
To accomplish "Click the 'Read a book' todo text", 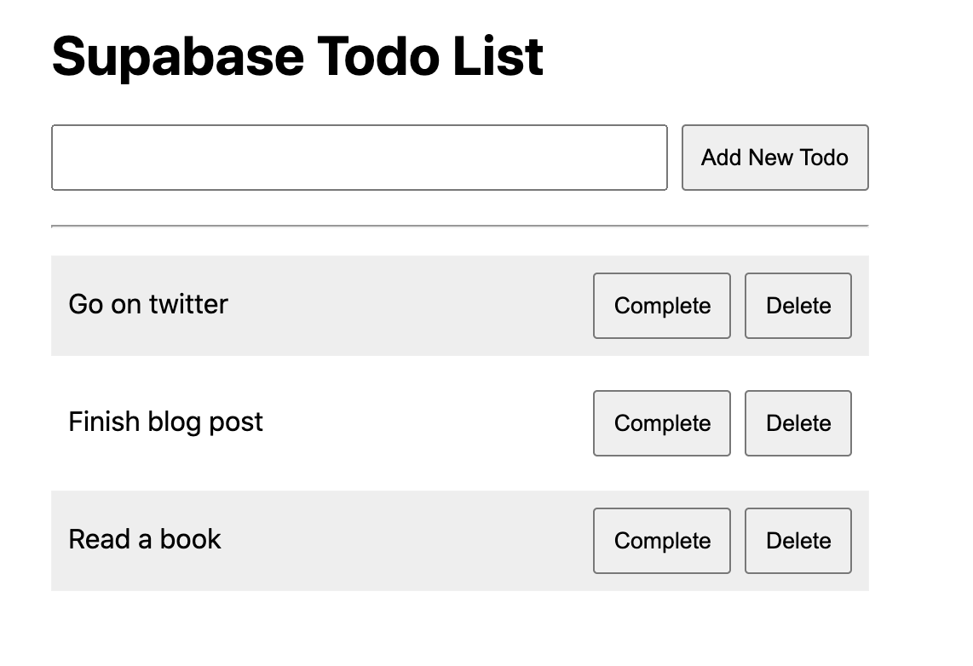I will 145,539.
